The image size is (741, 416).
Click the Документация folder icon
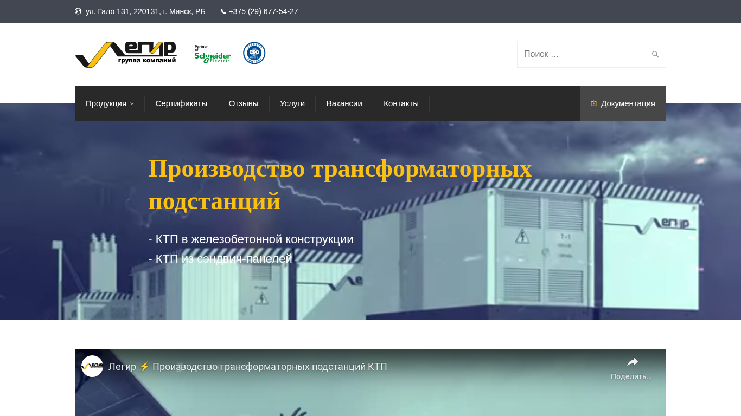[594, 103]
